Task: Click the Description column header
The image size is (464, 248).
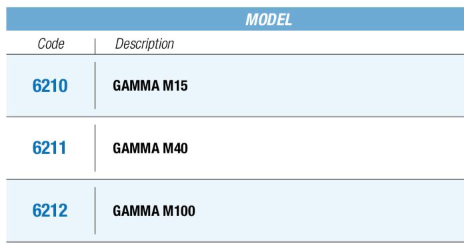Action: pyautogui.click(x=145, y=44)
